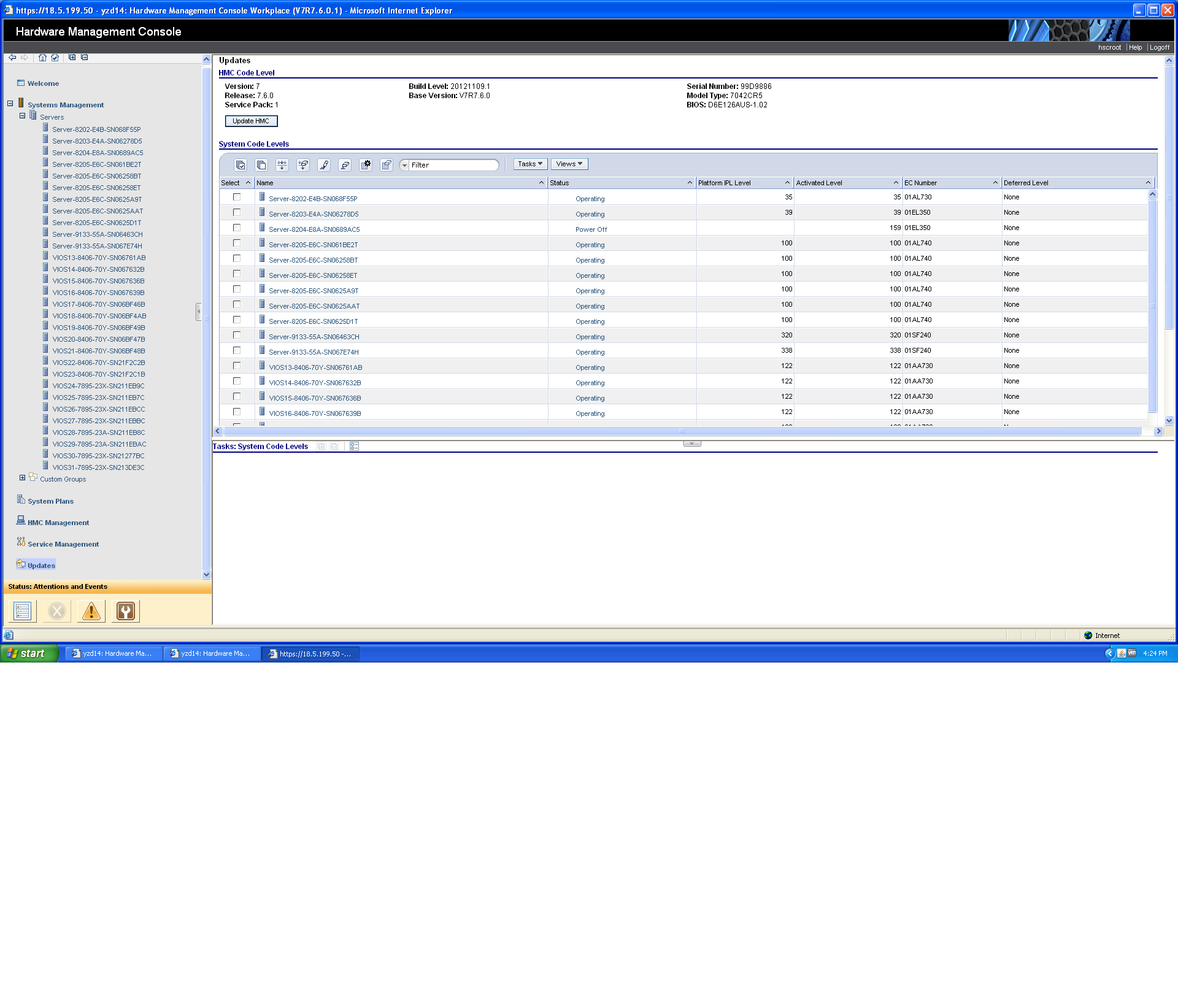Click hscroot user link in banner
The width and height of the screenshot is (1178, 984).
point(1109,48)
